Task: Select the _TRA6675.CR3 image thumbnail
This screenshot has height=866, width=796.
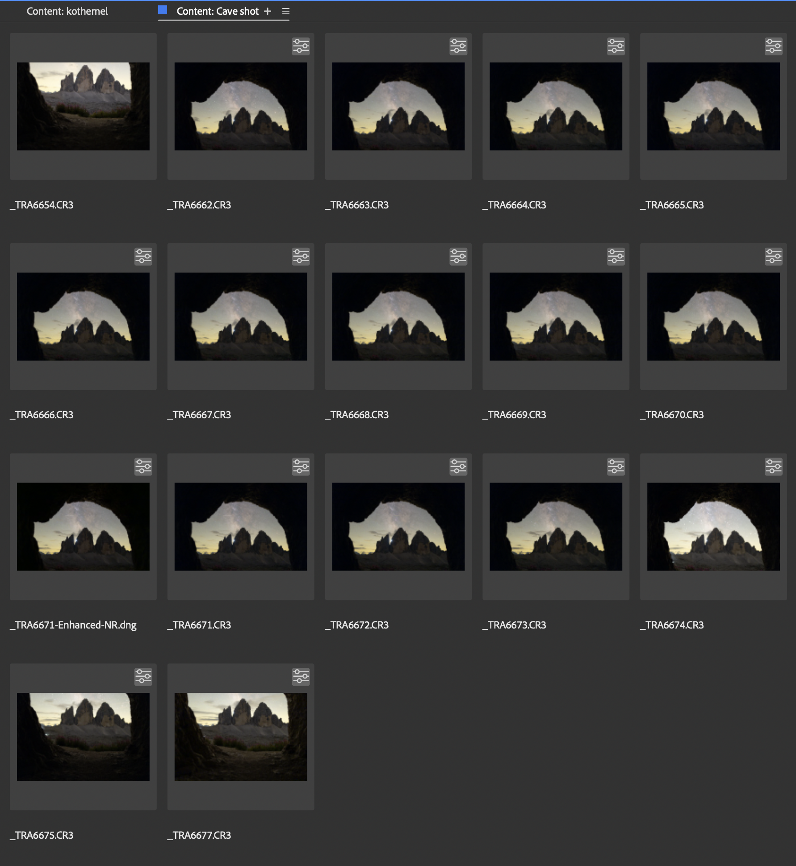Action: [83, 737]
